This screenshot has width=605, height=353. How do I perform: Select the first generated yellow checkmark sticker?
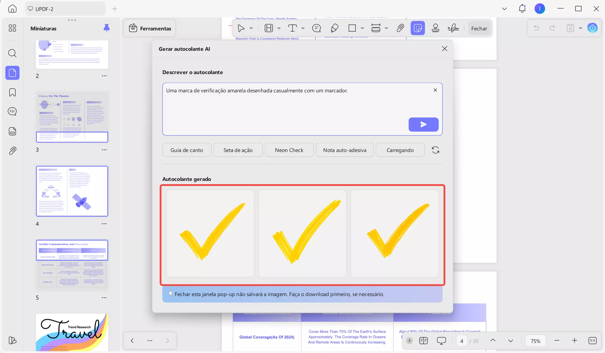(x=210, y=233)
